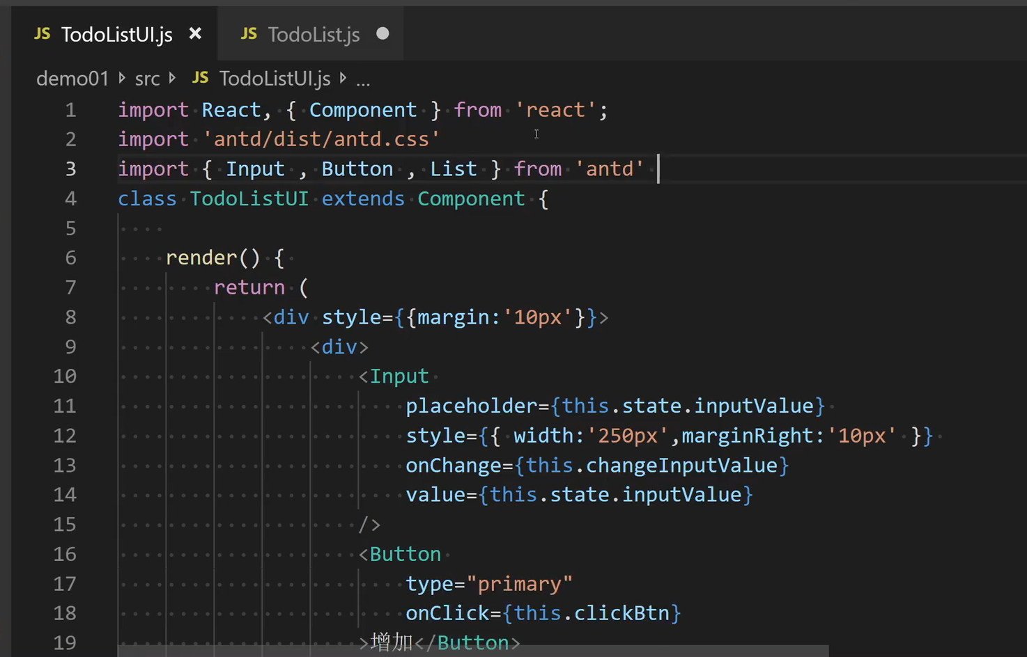Click the class name TodoListUI
1027x657 pixels.
(249, 199)
